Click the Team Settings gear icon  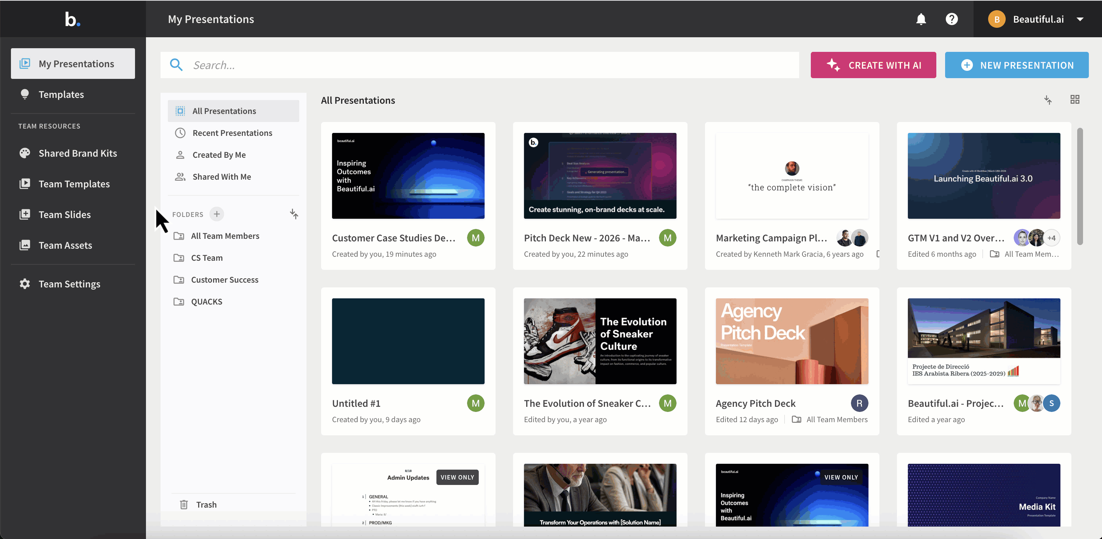tap(25, 284)
